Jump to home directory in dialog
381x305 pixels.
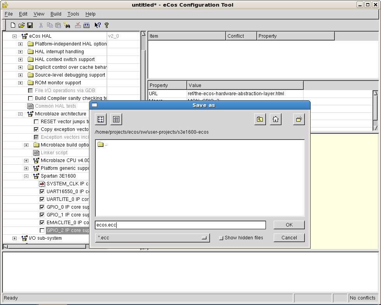tap(276, 119)
